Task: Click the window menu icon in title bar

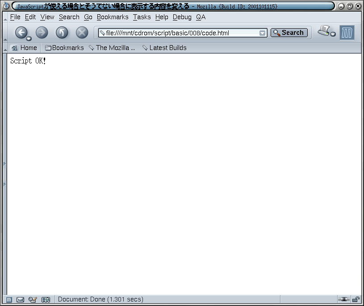Action: [x=6, y=6]
